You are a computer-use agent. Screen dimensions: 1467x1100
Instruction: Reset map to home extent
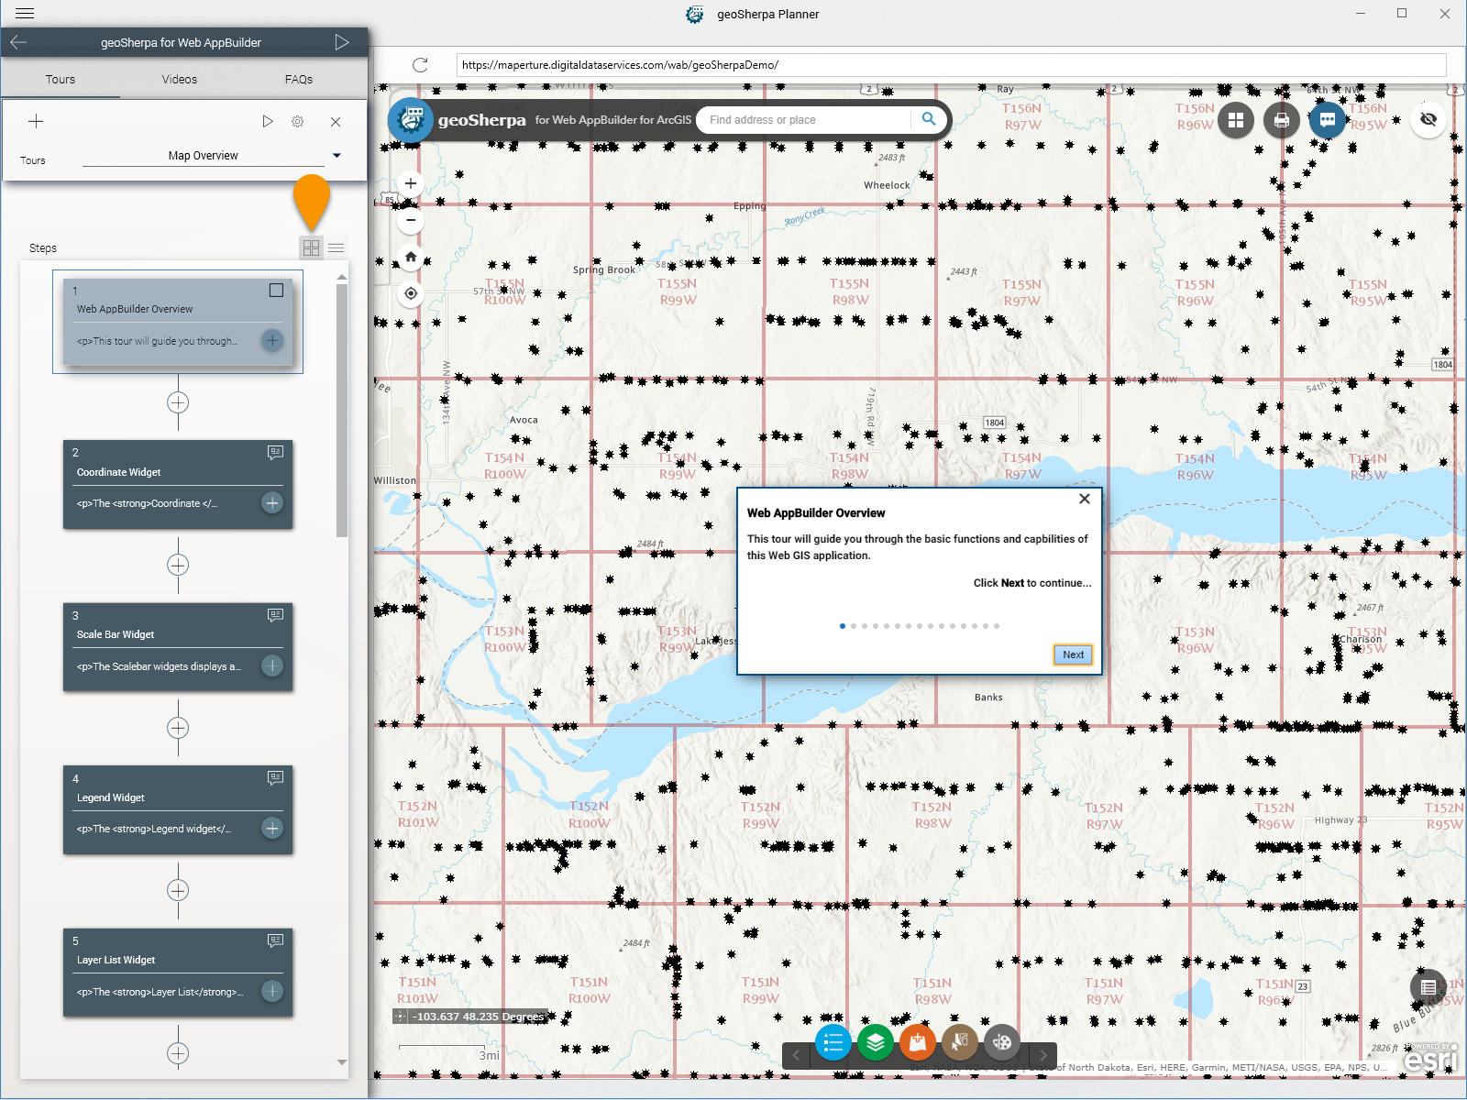coord(411,257)
